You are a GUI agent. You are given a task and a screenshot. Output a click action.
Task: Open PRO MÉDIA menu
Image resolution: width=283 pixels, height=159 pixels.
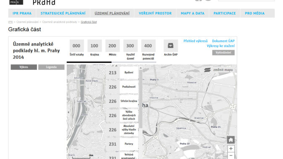click(255, 13)
